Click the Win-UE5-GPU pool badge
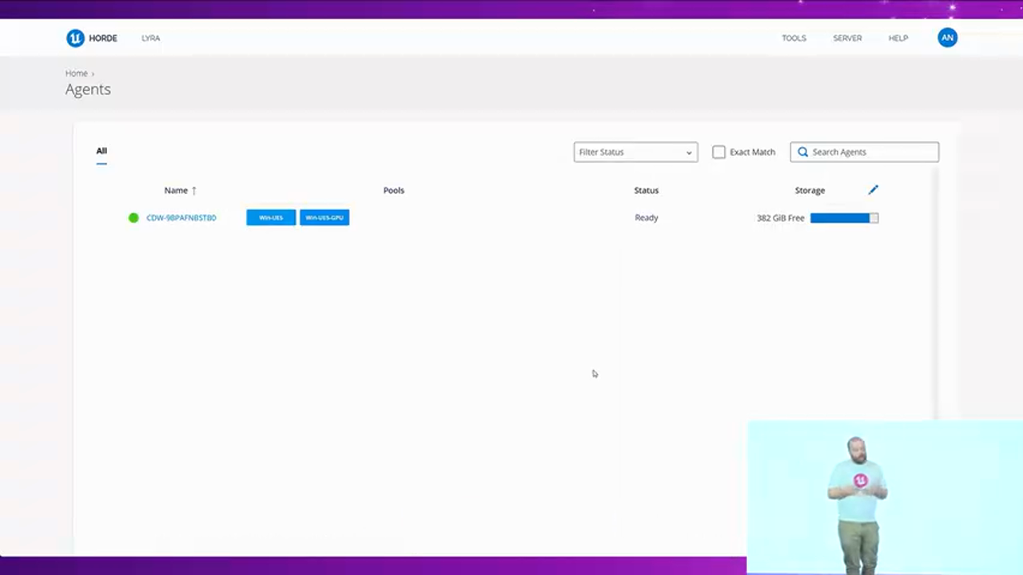Image resolution: width=1023 pixels, height=575 pixels. coord(324,217)
